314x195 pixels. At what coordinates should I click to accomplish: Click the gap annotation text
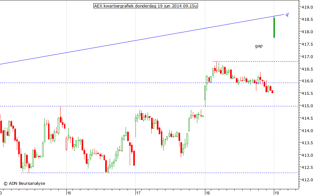(259, 46)
